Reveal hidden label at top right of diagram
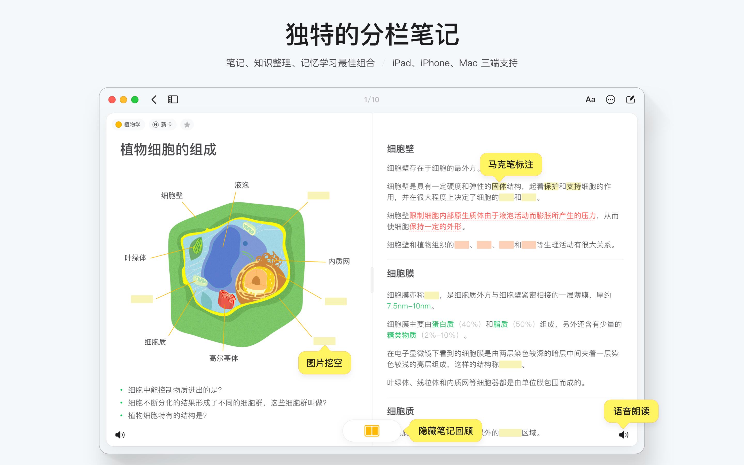 coord(318,196)
